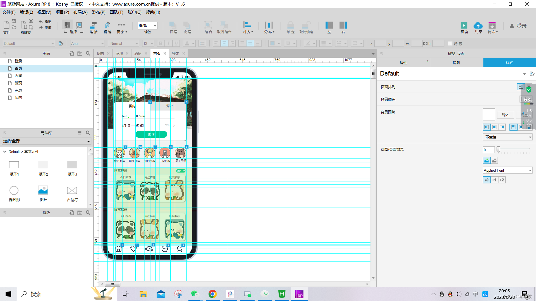
Task: Toggle the Hidden (隐藏) checkbox
Action: (450, 44)
